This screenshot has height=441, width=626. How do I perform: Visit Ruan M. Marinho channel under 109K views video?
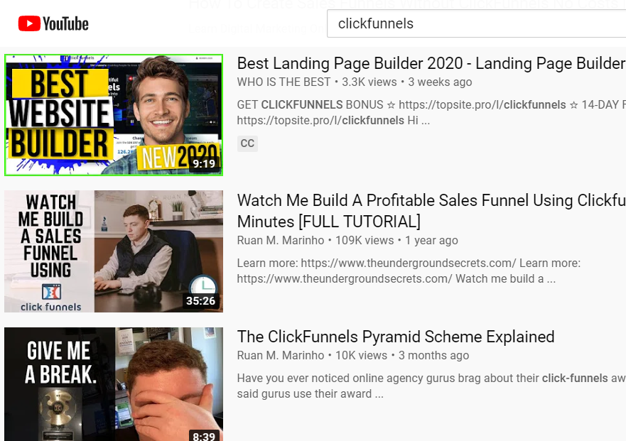click(281, 241)
